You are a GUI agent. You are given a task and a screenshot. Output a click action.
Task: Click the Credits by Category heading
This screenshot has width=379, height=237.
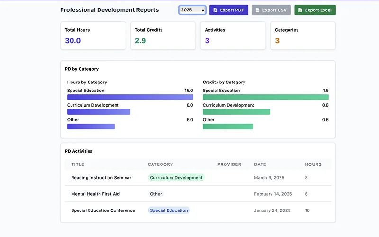coord(224,82)
